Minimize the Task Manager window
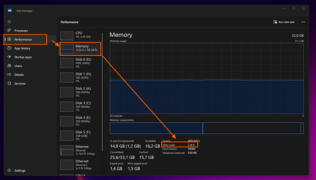This screenshot has height=180, width=316. tap(284, 8)
